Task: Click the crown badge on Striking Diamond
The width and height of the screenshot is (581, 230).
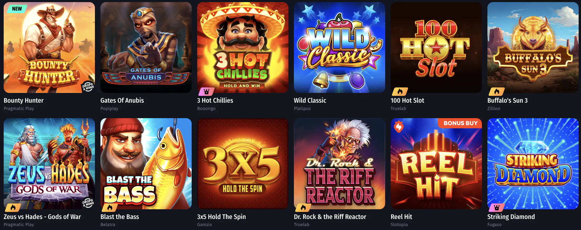Action: (x=497, y=208)
